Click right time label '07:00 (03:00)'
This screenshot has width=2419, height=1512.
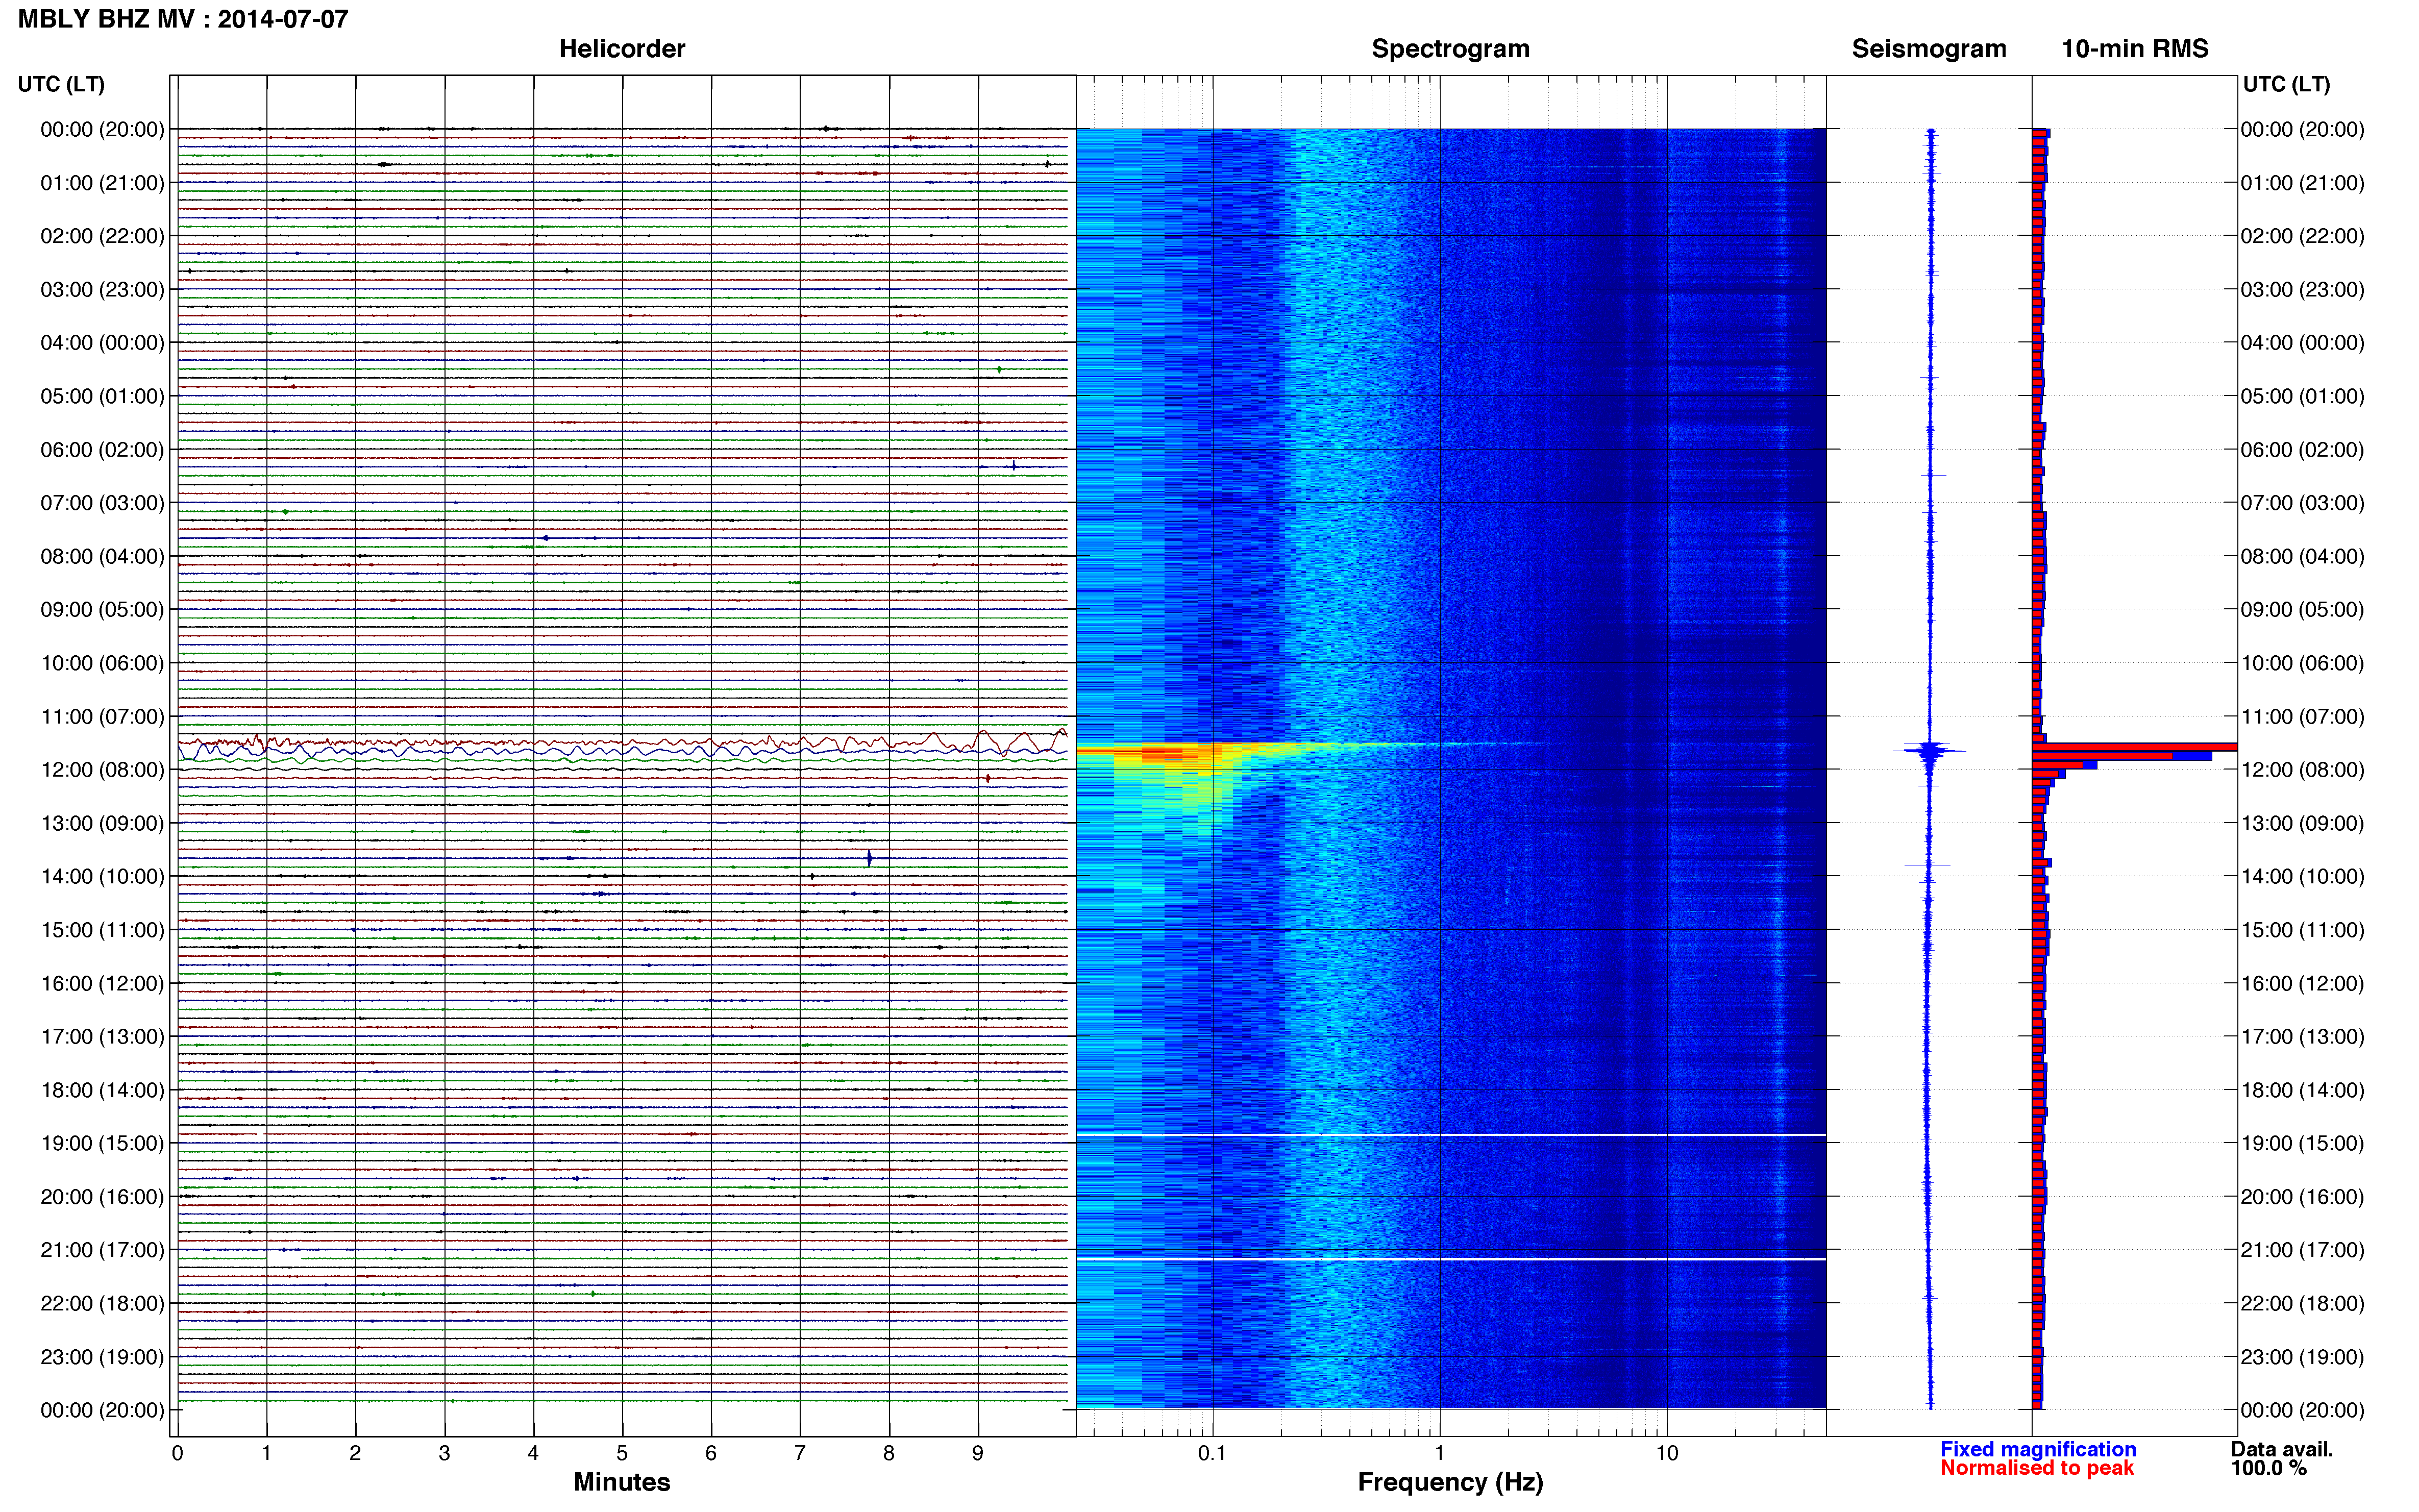pyautogui.click(x=2302, y=502)
